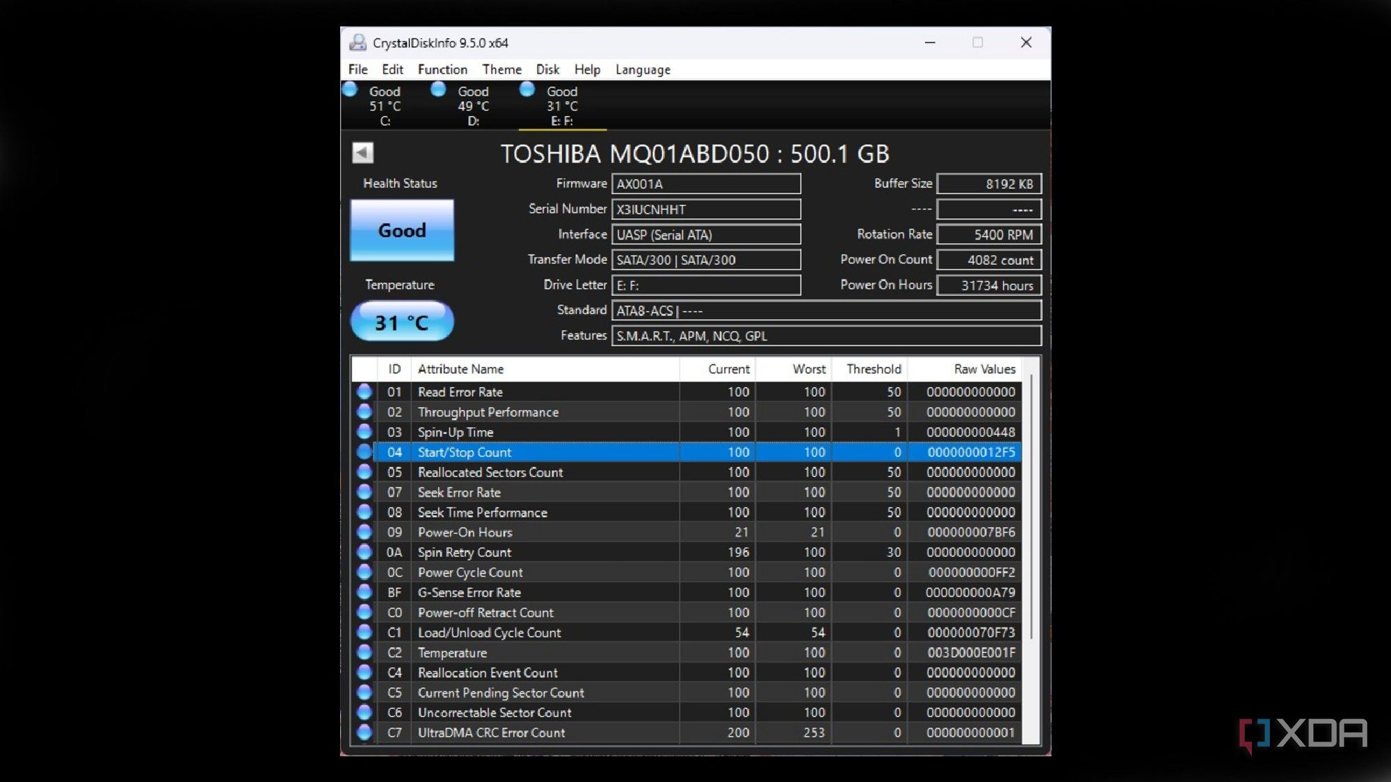Click the 31 °C temperature button
The width and height of the screenshot is (1391, 782).
point(402,322)
